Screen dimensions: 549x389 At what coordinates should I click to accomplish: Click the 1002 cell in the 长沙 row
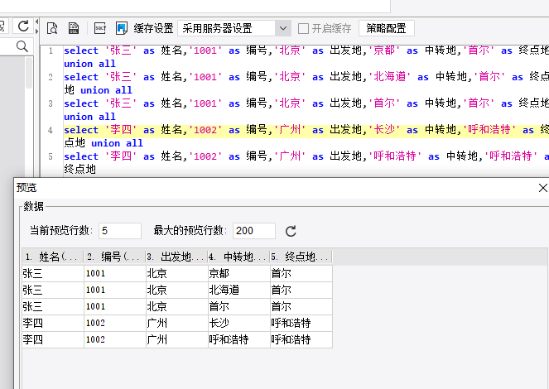point(115,323)
